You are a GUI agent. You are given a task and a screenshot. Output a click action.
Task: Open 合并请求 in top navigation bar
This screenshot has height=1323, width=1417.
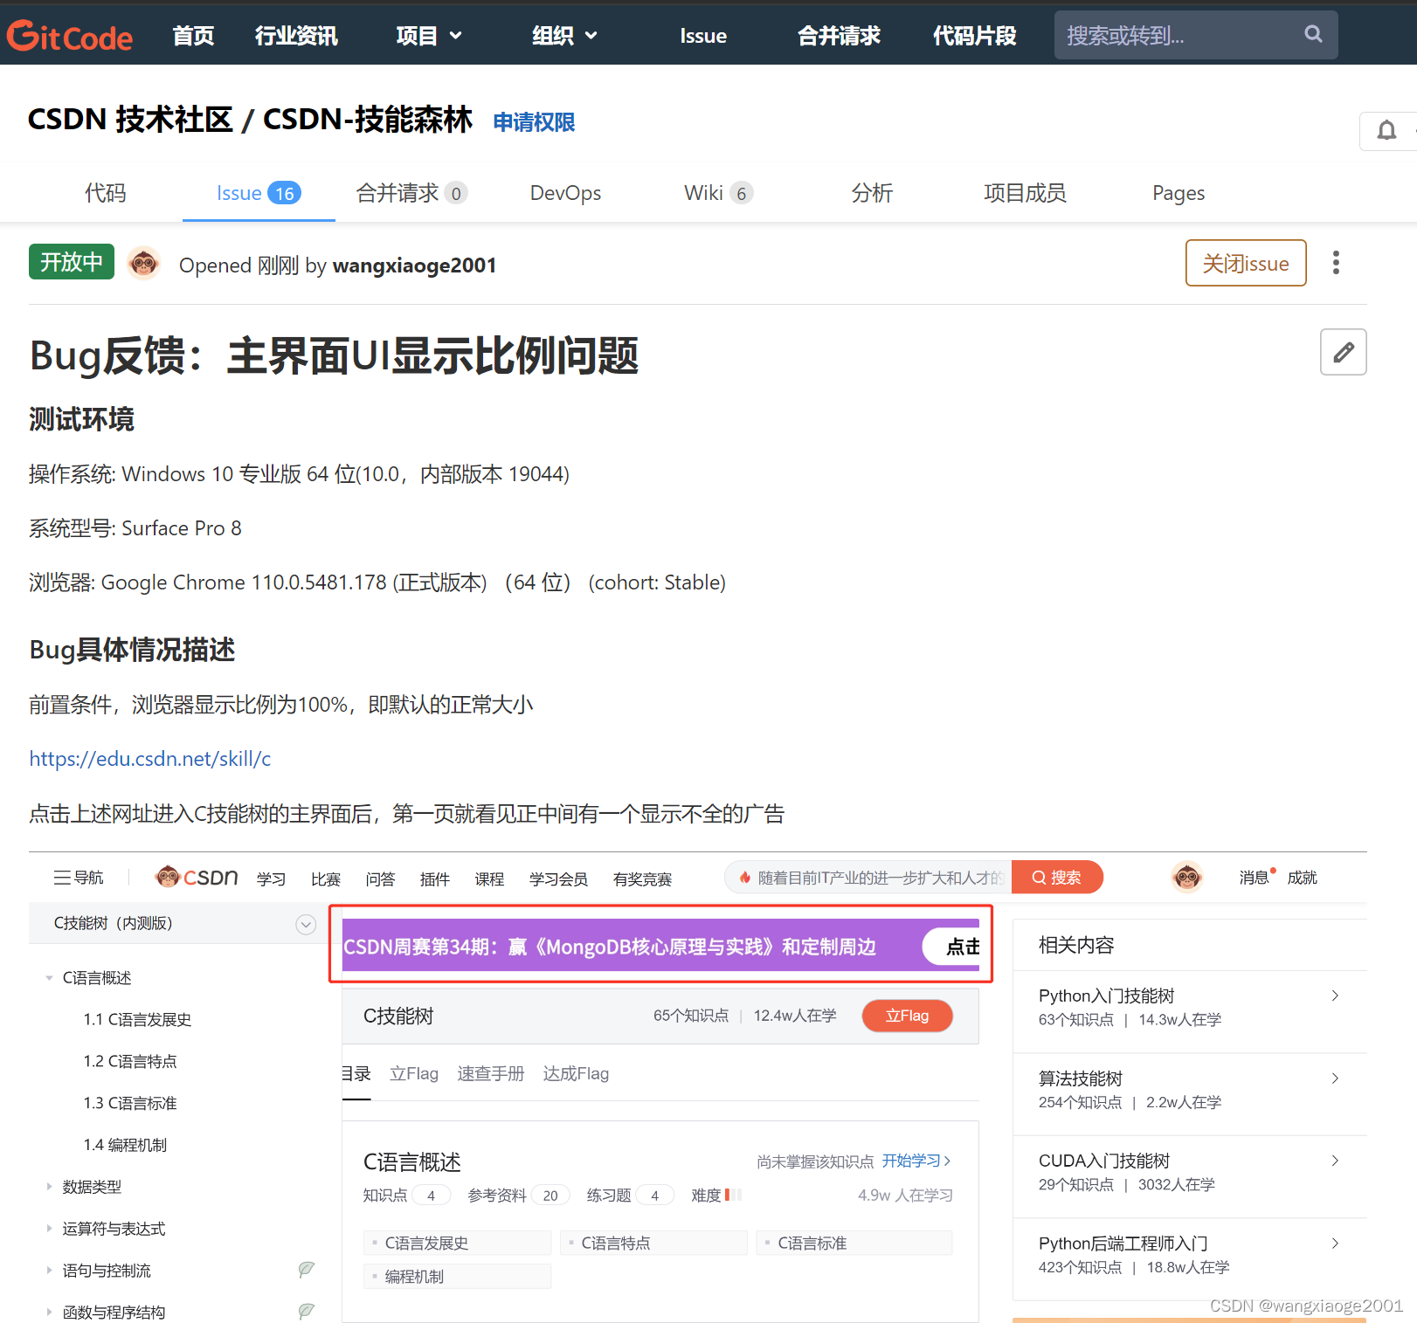tap(839, 36)
